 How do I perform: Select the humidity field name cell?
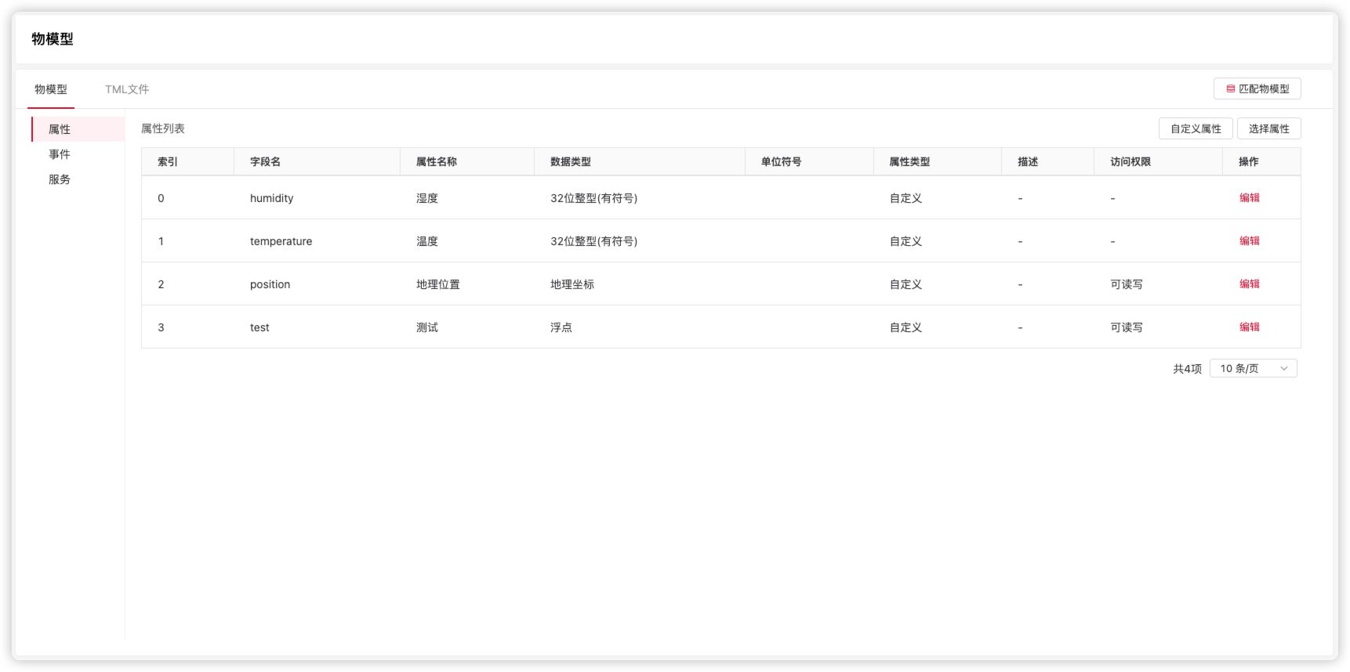[271, 198]
